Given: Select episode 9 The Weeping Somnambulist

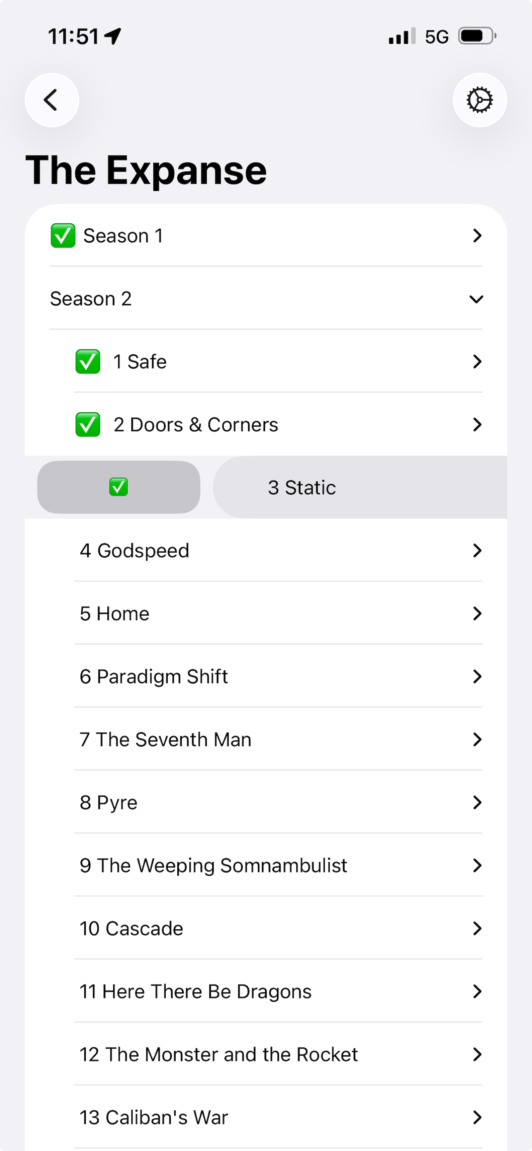Looking at the screenshot, I should pyautogui.click(x=213, y=866).
